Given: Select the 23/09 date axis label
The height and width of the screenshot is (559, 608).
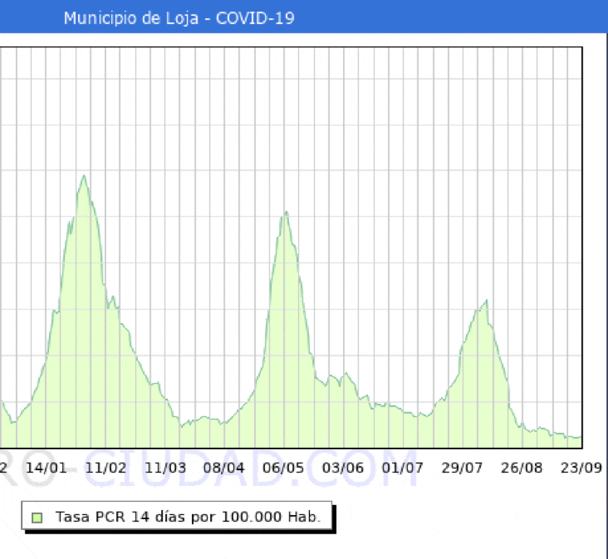Looking at the screenshot, I should [x=581, y=467].
